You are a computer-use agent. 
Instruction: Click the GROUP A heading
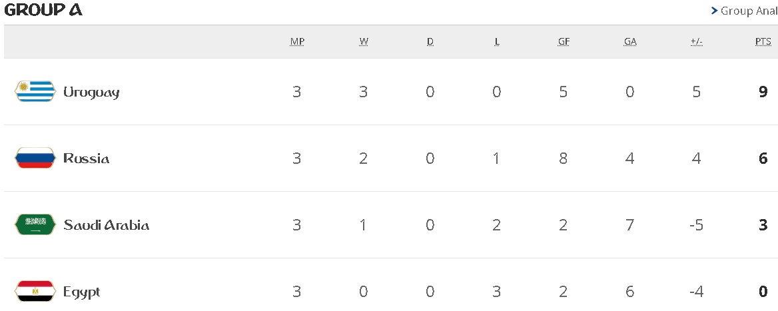[x=43, y=11]
